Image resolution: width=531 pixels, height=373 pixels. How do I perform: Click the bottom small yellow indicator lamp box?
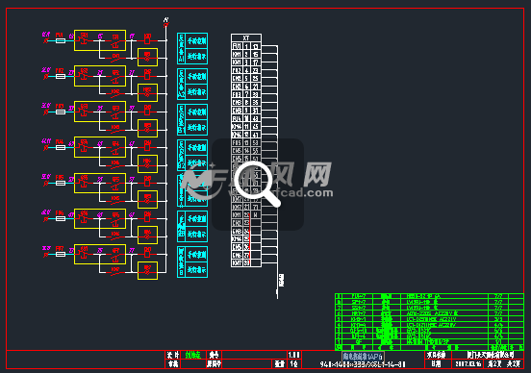[147, 270]
